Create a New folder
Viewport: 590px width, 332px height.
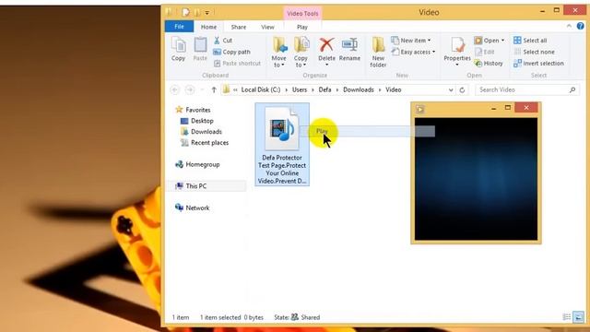[x=378, y=53]
